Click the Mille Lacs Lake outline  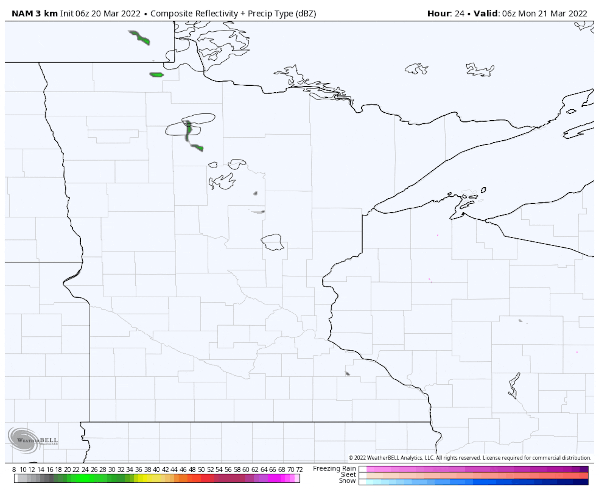273,242
